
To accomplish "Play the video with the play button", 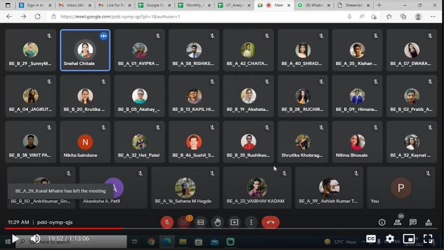I will point(16,239).
